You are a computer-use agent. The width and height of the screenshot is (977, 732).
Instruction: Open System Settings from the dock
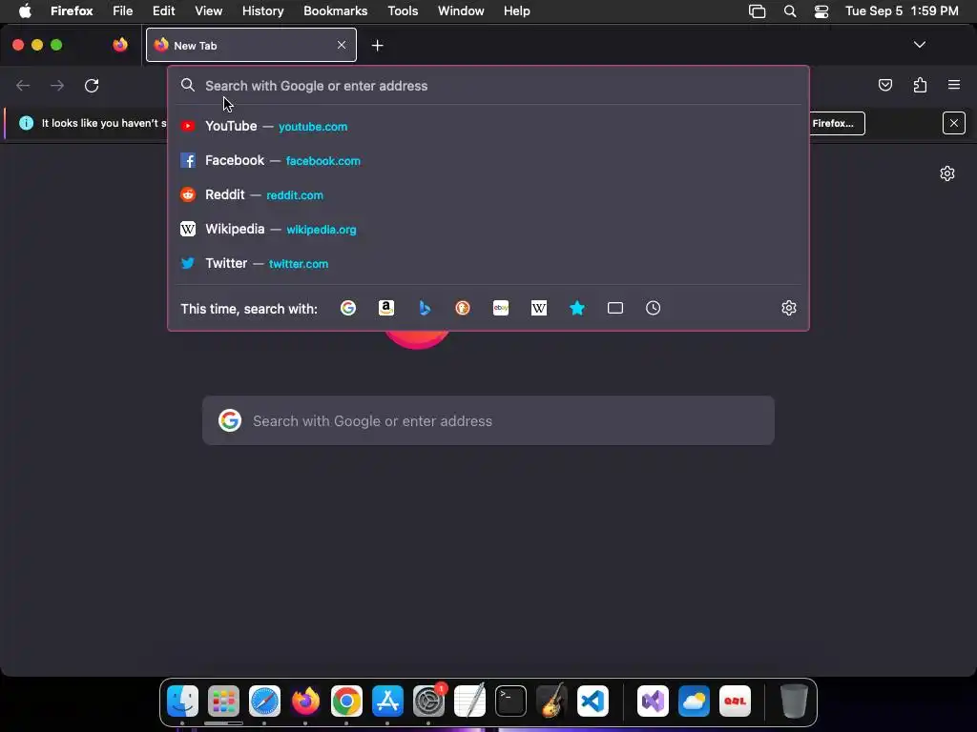428,701
